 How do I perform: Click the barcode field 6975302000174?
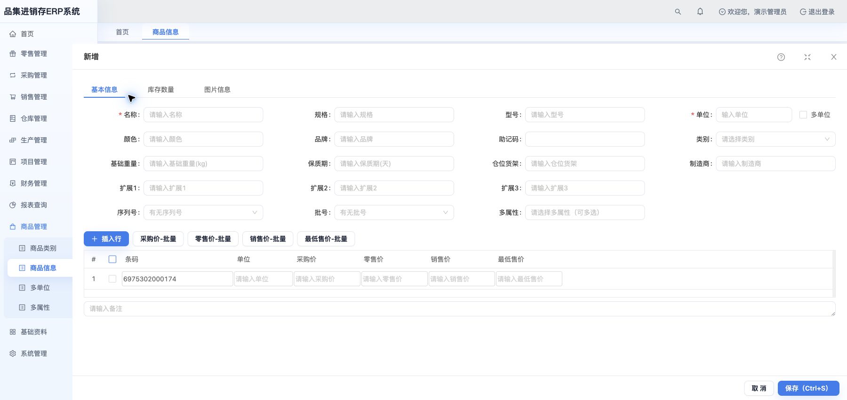tap(177, 279)
